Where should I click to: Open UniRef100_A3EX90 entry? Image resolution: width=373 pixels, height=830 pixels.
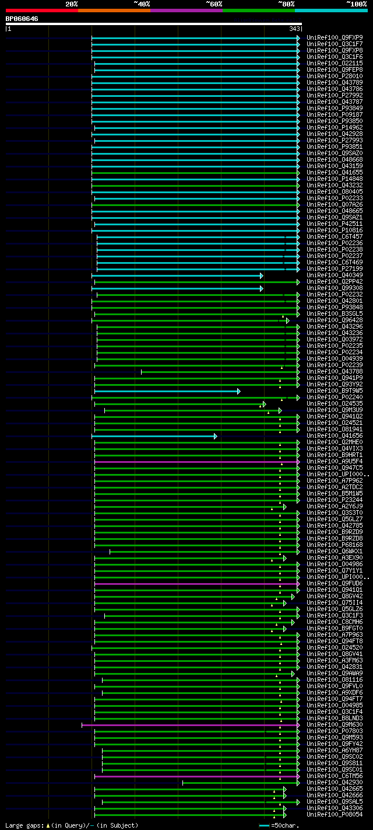(x=335, y=558)
